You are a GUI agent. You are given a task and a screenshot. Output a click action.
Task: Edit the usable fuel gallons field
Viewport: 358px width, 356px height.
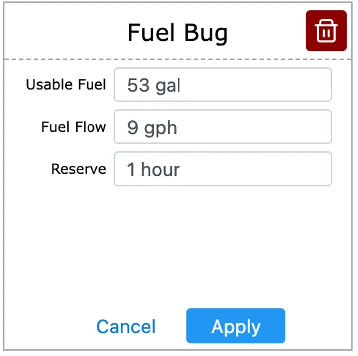click(x=223, y=85)
